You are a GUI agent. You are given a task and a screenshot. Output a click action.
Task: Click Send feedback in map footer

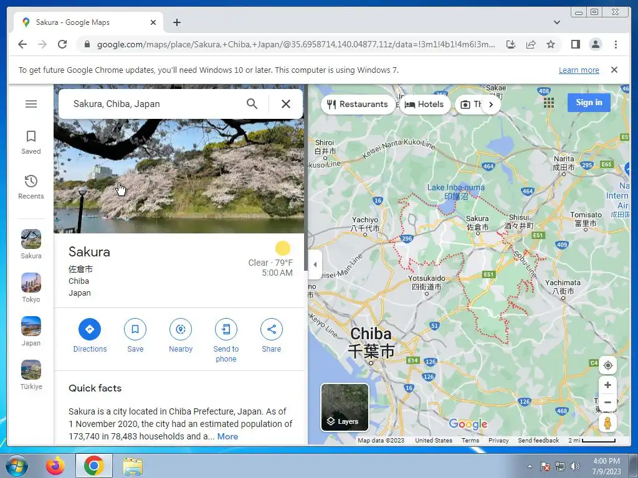[x=538, y=441]
